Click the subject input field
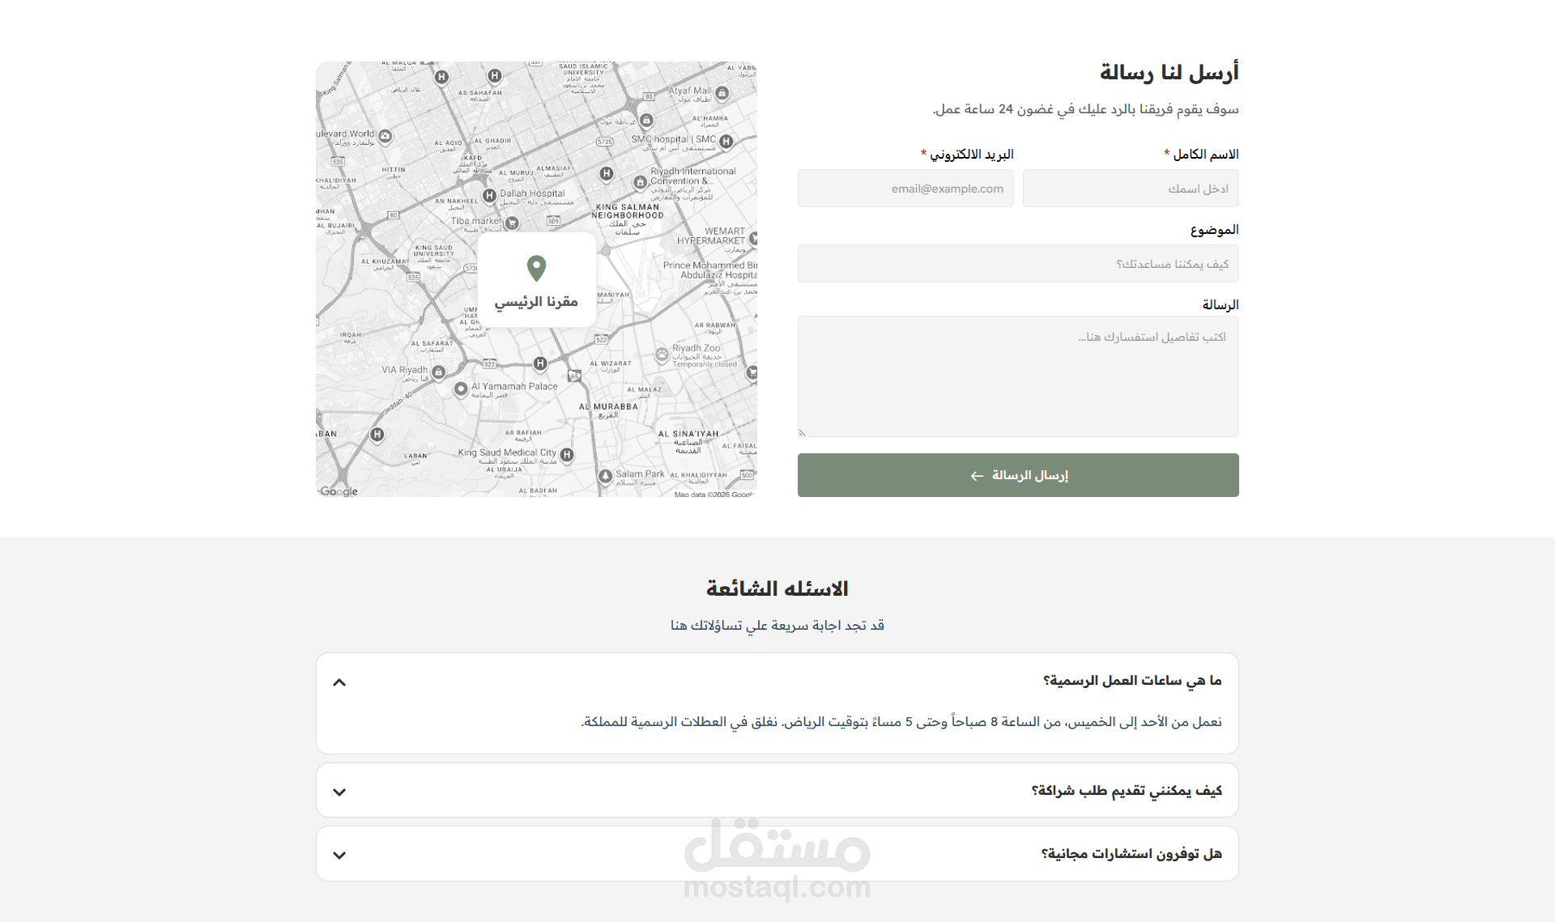Image resolution: width=1555 pixels, height=922 pixels. point(1018,264)
